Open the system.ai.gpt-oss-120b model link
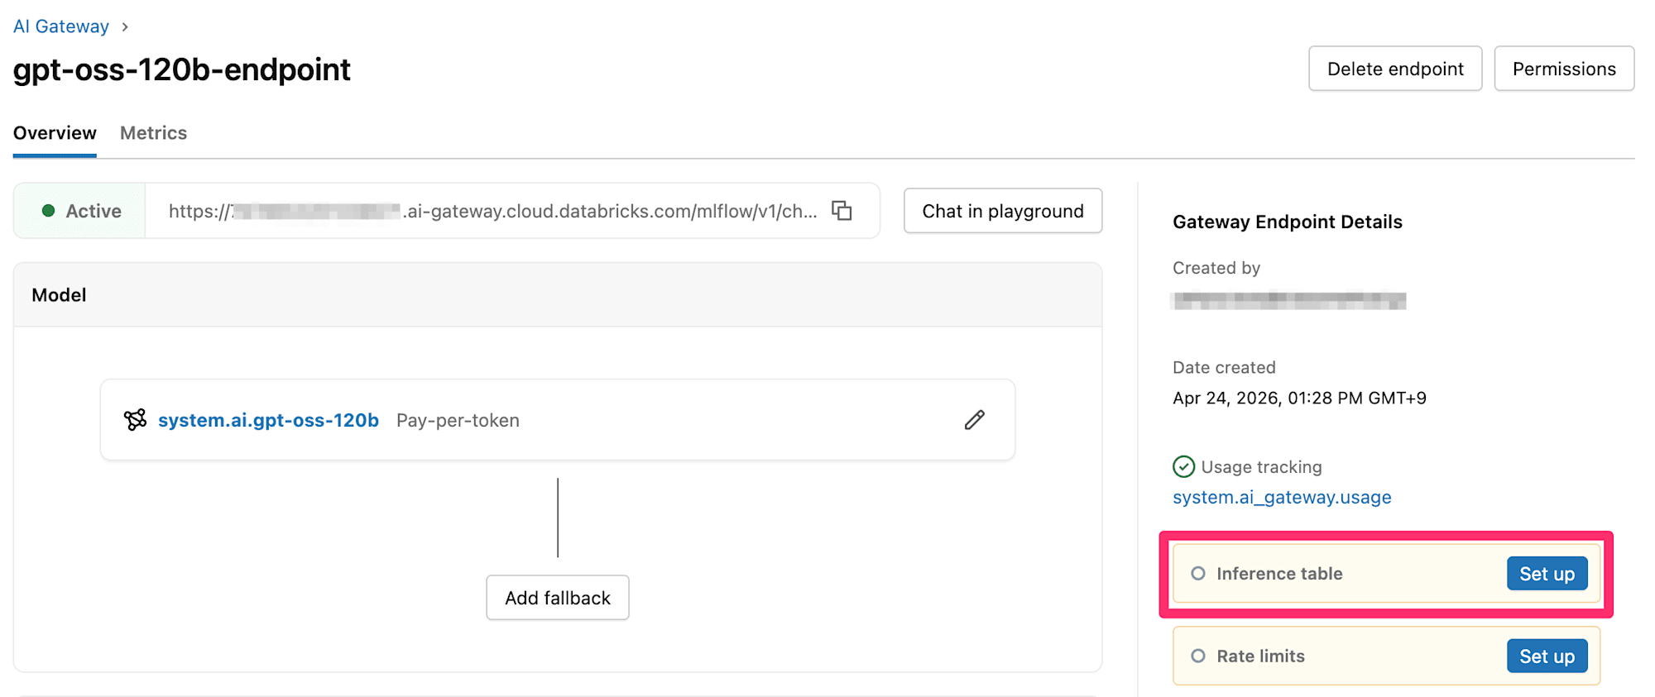1655x697 pixels. pyautogui.click(x=268, y=420)
